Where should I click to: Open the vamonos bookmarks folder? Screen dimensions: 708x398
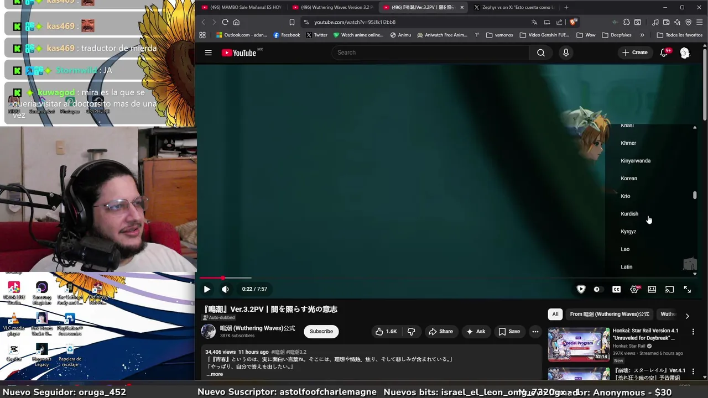pyautogui.click(x=499, y=35)
